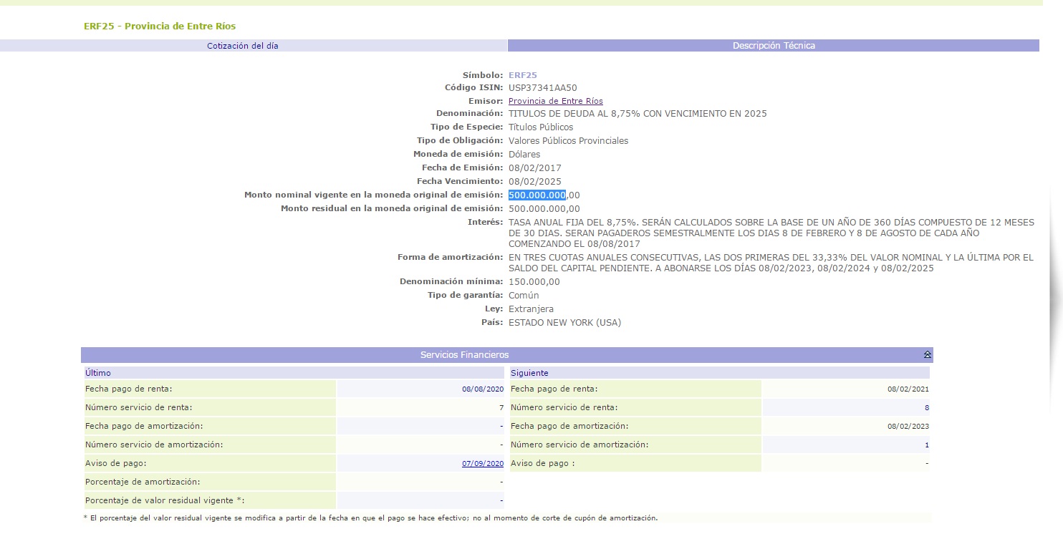Click the siguiente número servicio de renta value 8
This screenshot has height=534, width=1063.
pyautogui.click(x=925, y=408)
